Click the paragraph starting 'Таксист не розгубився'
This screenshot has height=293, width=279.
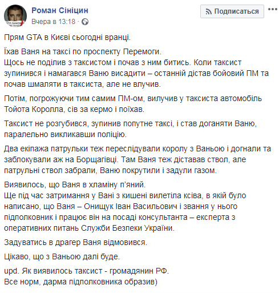(x=130, y=129)
